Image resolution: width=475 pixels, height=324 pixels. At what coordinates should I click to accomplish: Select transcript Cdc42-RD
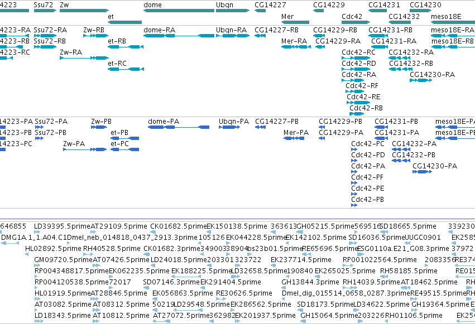[x=356, y=69]
